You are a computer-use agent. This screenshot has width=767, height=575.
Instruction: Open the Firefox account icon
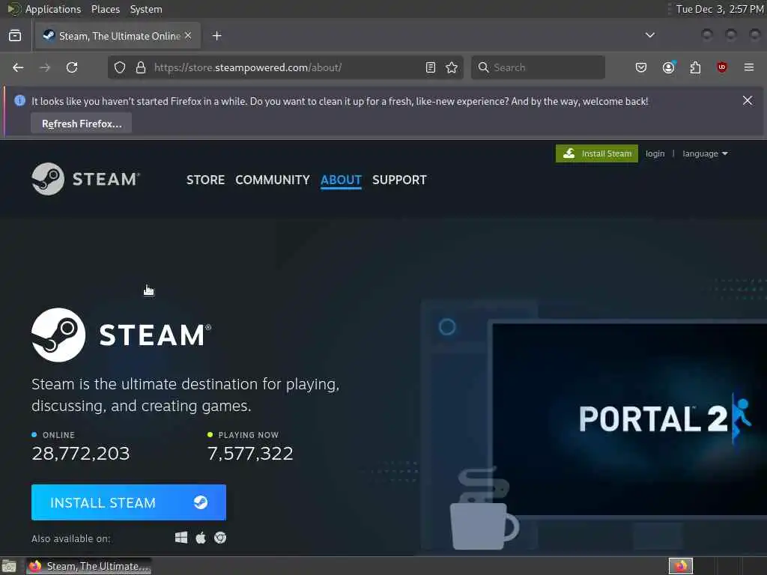(x=668, y=67)
